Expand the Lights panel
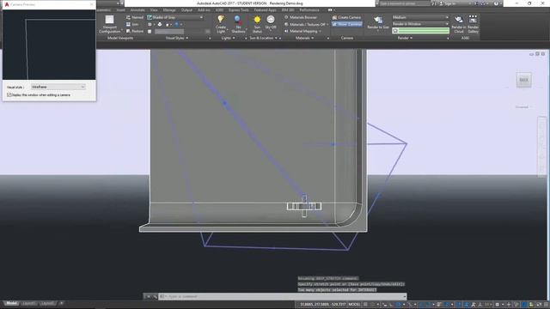Image resolution: width=550 pixels, height=309 pixels. pos(228,38)
